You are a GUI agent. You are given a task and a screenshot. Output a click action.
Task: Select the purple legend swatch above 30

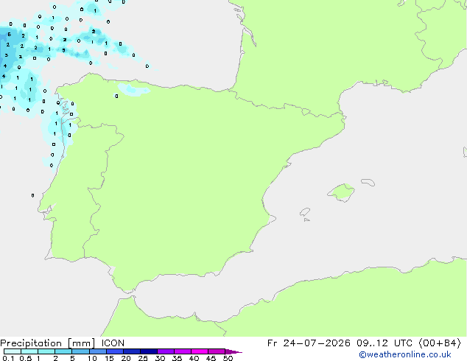coord(166,351)
